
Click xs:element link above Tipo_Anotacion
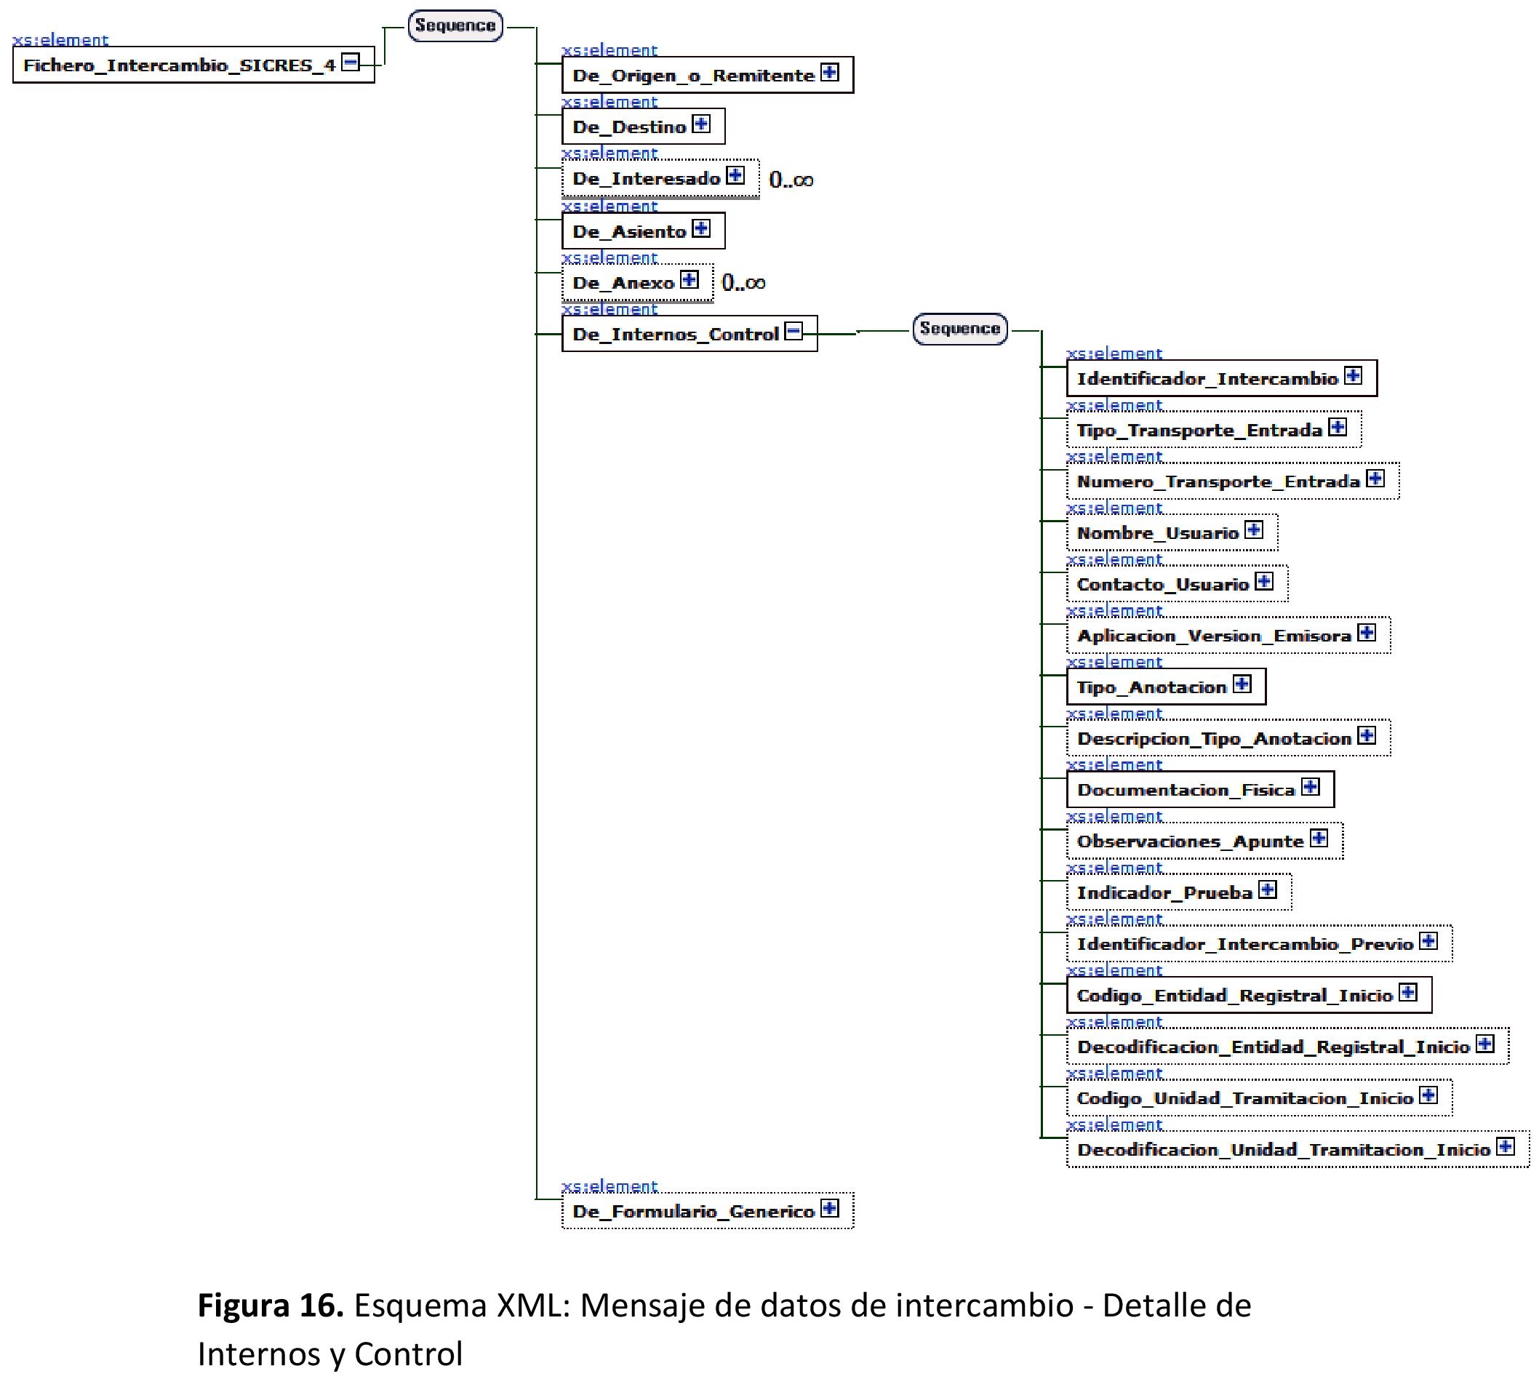coord(1115,662)
